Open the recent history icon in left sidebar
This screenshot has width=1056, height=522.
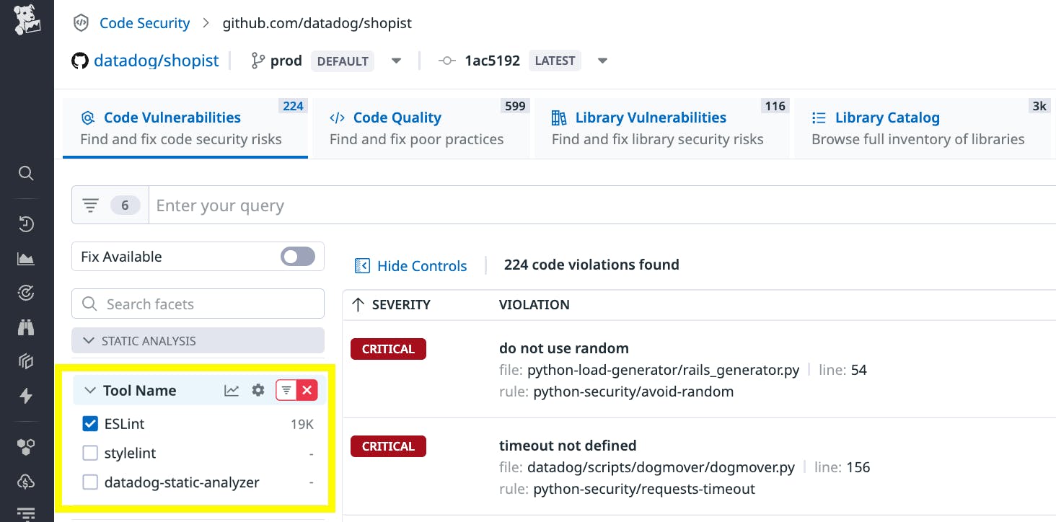coord(26,224)
